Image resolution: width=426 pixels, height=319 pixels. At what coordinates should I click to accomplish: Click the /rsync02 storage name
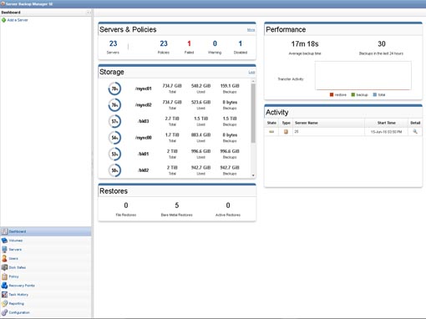click(144, 105)
